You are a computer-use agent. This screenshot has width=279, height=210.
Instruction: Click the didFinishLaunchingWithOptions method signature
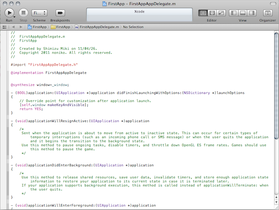coord(128,93)
